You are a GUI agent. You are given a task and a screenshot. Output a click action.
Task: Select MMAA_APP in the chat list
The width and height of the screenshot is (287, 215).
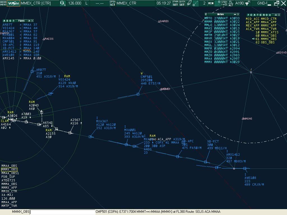coord(9,202)
